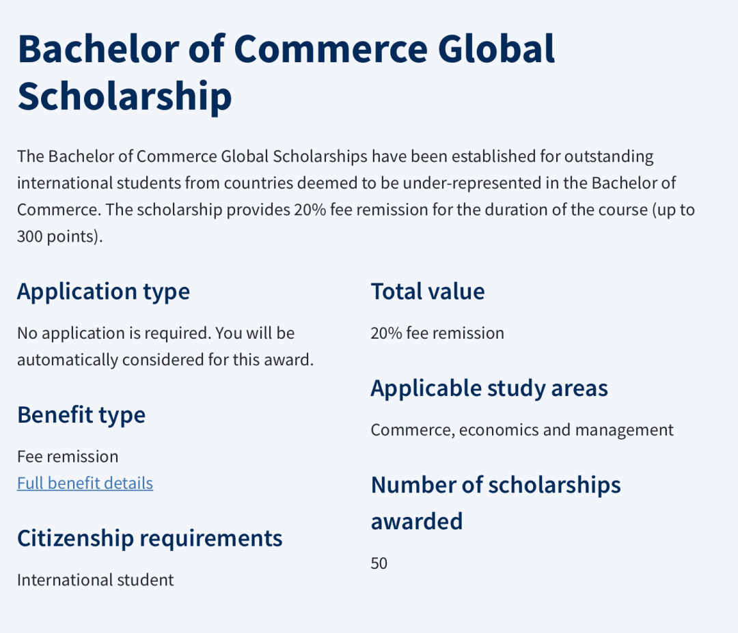Click the 'Fee remission' benefit text
738x633 pixels.
[68, 456]
